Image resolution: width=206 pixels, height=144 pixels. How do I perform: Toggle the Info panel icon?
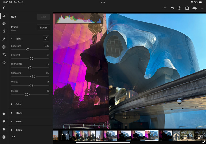click(x=4, y=137)
